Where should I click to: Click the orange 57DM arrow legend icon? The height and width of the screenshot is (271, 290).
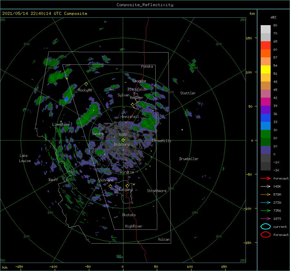click(x=266, y=194)
